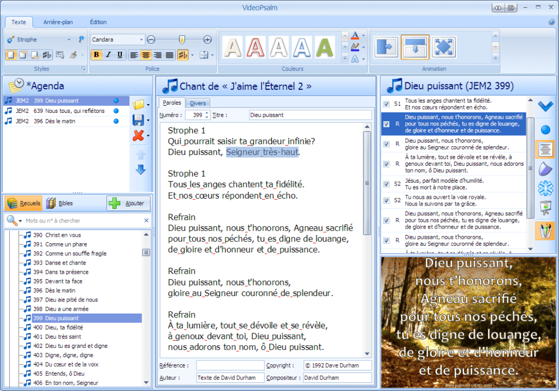Toggle bold formatting in the Police group
The image size is (559, 391).
(x=96, y=55)
